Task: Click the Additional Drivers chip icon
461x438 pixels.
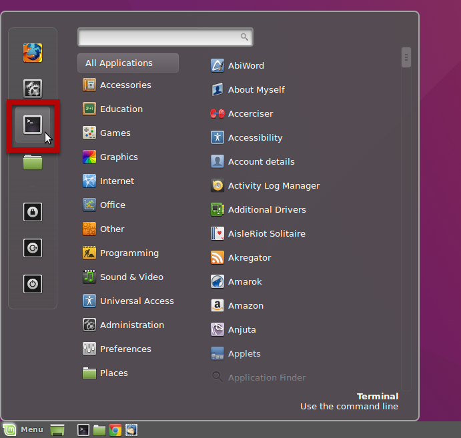Action: click(217, 209)
